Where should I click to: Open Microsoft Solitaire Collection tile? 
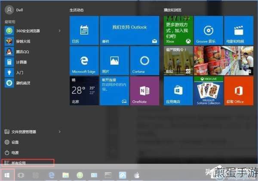[209, 91]
